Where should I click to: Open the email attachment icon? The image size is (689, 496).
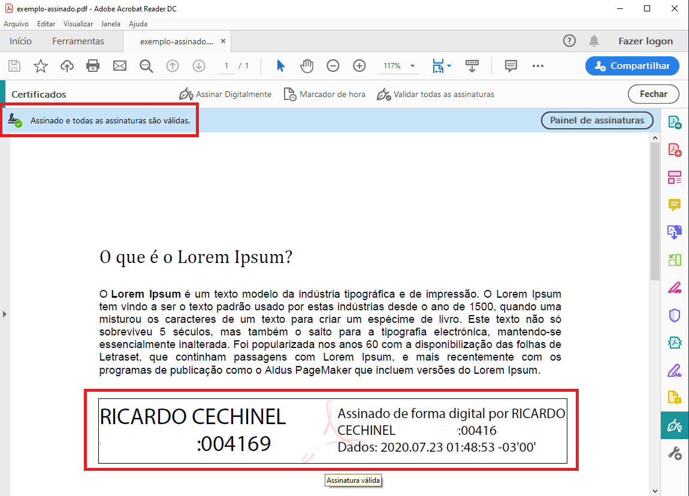119,66
